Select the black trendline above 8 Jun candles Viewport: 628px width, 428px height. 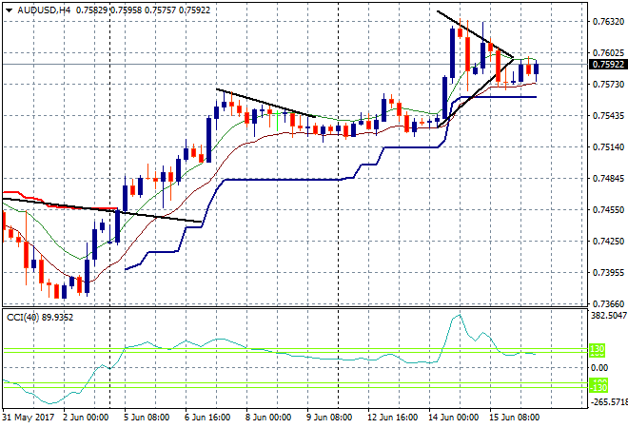click(x=265, y=103)
